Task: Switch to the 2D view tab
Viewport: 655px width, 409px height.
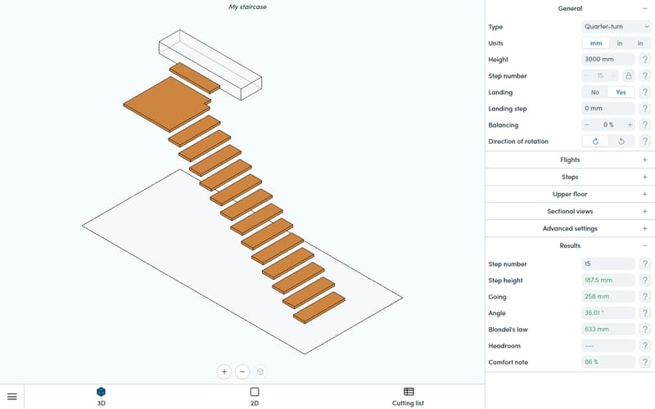Action: [x=255, y=397]
